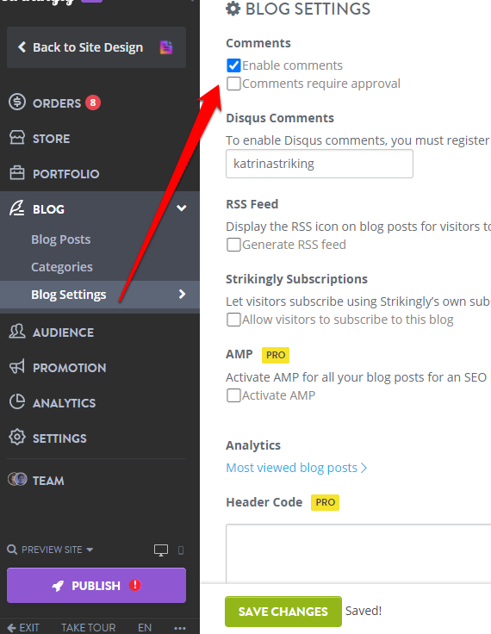Open the Store via its storefront icon

[17, 138]
